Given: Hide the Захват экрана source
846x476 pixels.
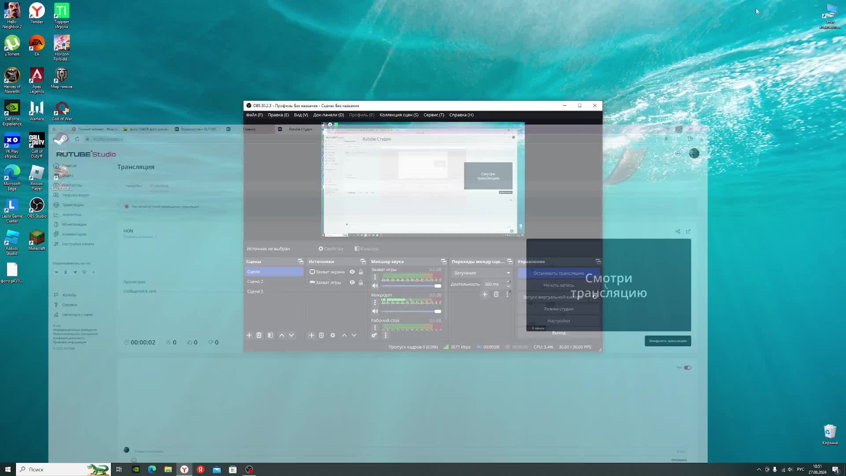Looking at the screenshot, I should [x=352, y=272].
